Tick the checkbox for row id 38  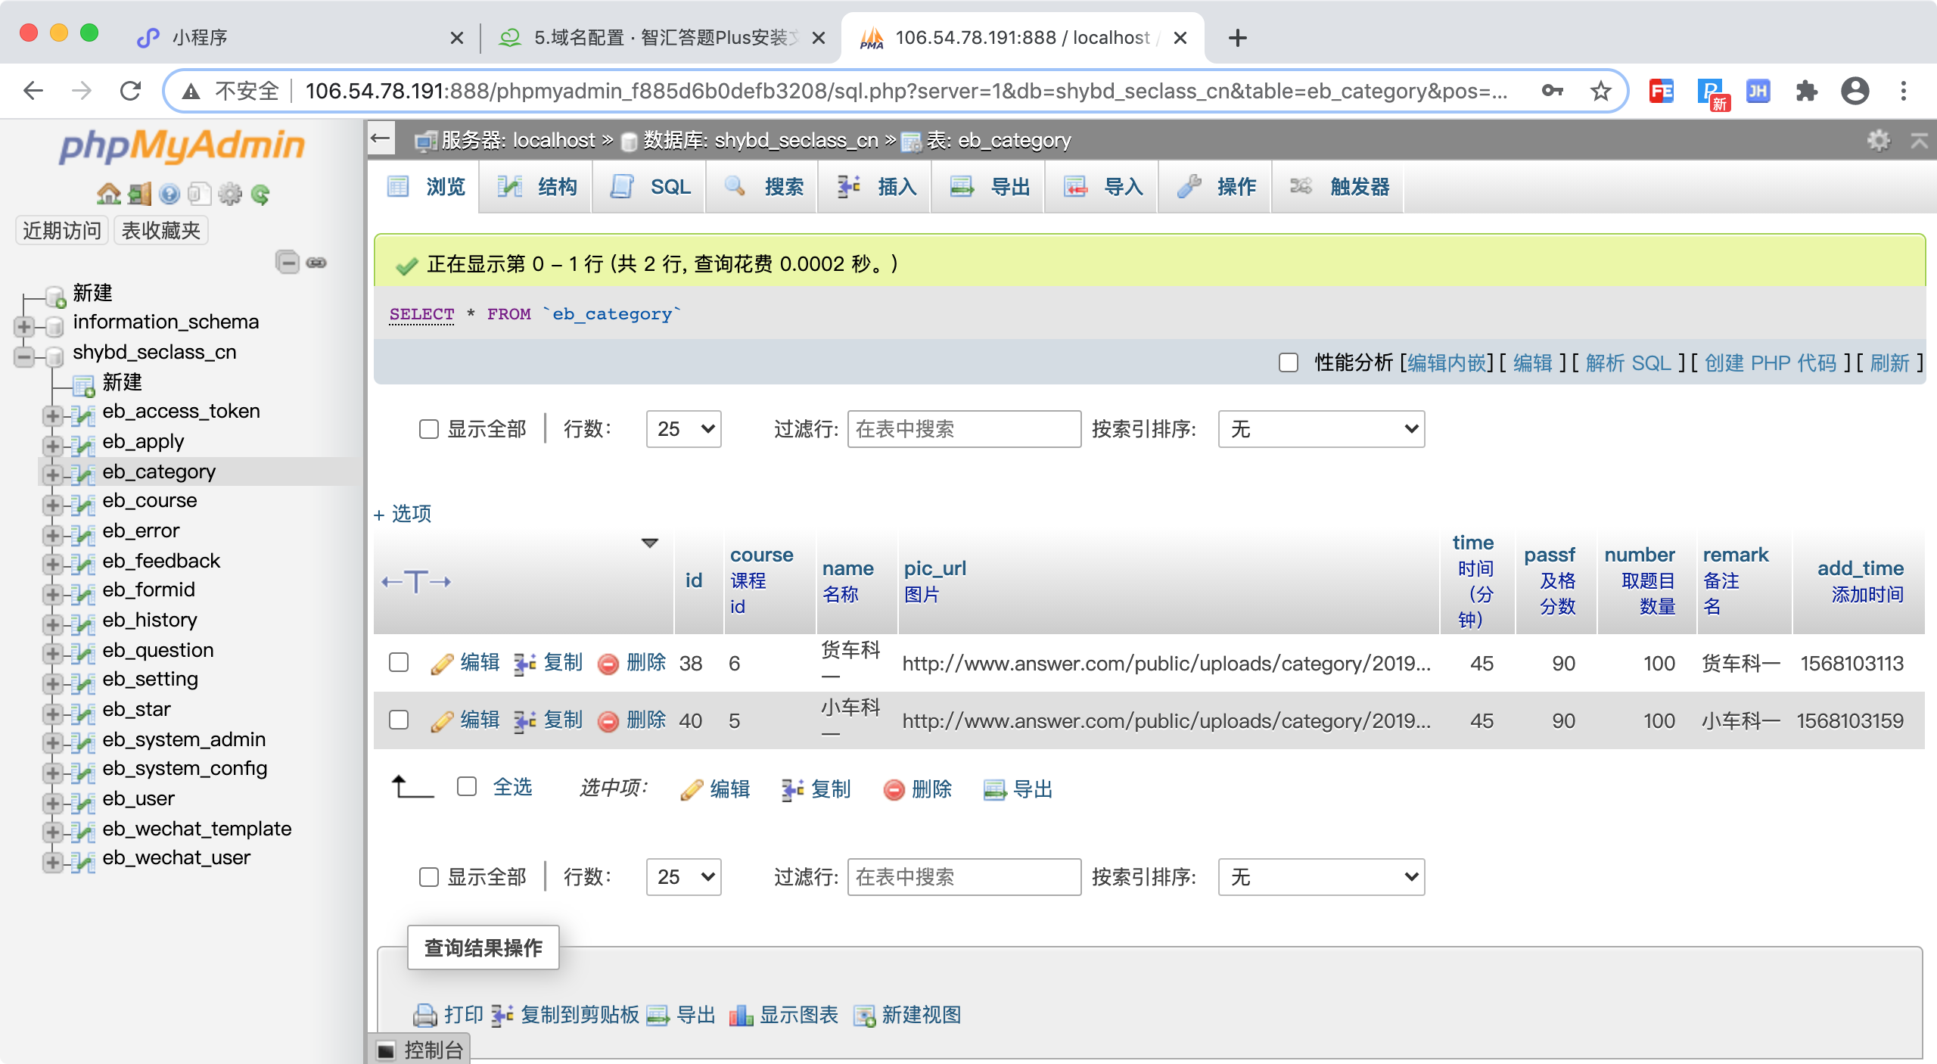click(x=399, y=663)
